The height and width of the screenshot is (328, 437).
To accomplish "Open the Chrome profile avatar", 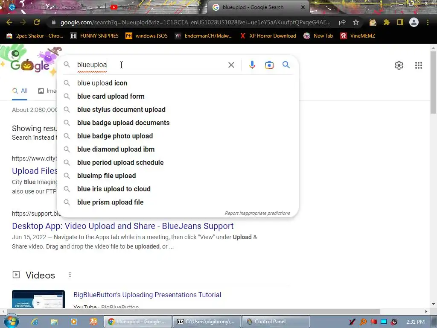I will (414, 22).
